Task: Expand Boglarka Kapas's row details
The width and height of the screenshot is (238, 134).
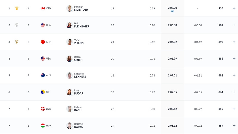Action: coord(234,125)
